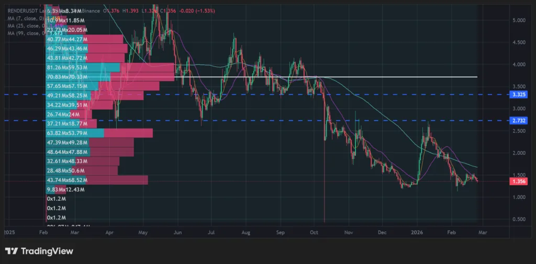Click volume profile row 10.9Mx11.85M

tap(65, 21)
